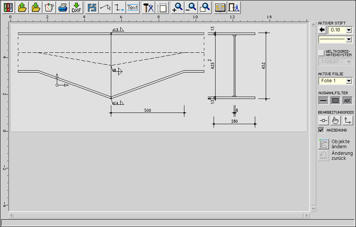Viewport: 356px width, 227px height.
Task: Toggle the Anziehung checkbox
Action: tap(321, 130)
